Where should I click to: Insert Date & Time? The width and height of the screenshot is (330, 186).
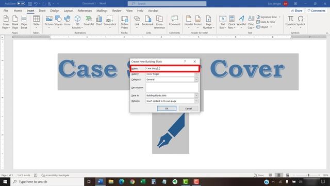point(266,22)
